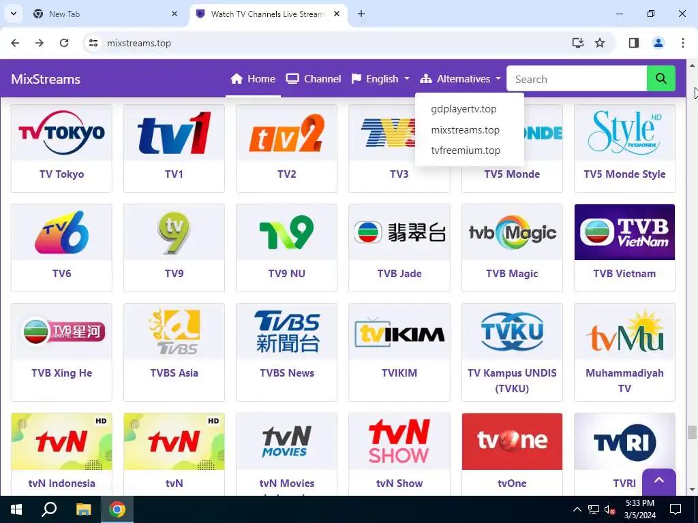Open the English language dropdown
Image resolution: width=698 pixels, height=523 pixels.
(x=380, y=79)
